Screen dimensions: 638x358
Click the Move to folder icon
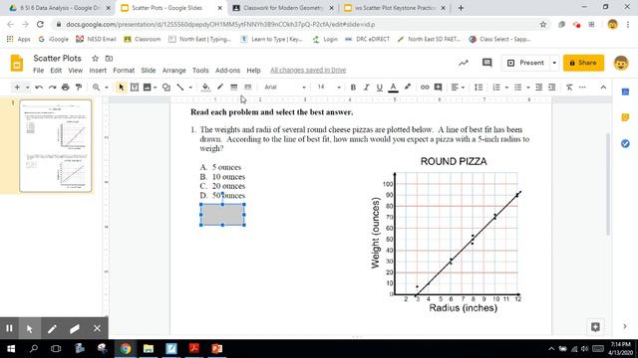click(109, 59)
